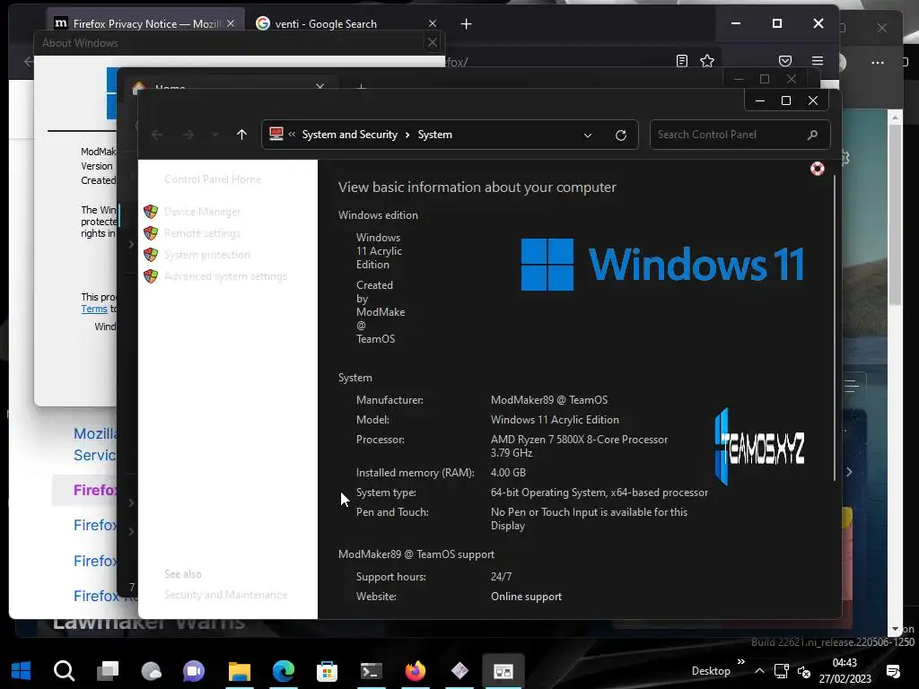
Task: Open Chat camera icon on taskbar
Action: [x=194, y=670]
